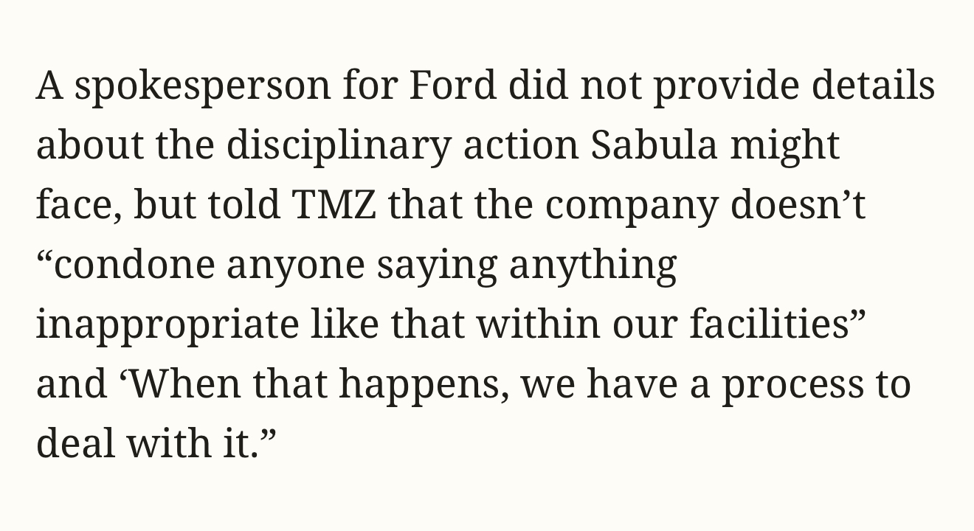This screenshot has width=974, height=531.
Task: Click the word "provide" in the text
Action: [x=726, y=86]
